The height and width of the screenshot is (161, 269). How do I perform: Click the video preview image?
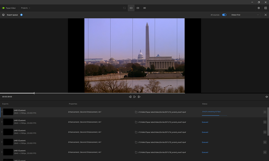(x=134, y=56)
